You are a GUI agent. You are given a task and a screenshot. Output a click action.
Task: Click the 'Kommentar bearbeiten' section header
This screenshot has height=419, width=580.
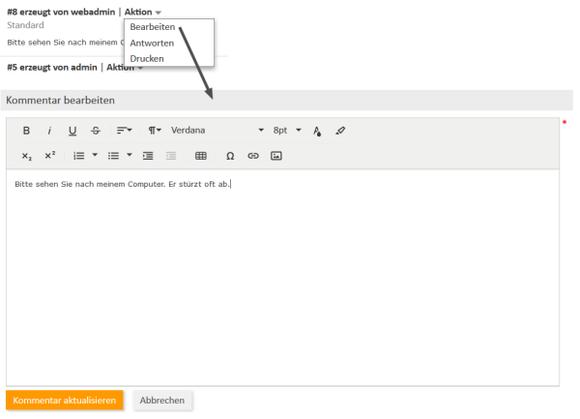[x=287, y=101]
